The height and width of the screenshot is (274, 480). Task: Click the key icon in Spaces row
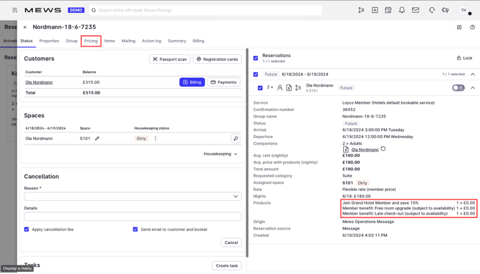[236, 139]
